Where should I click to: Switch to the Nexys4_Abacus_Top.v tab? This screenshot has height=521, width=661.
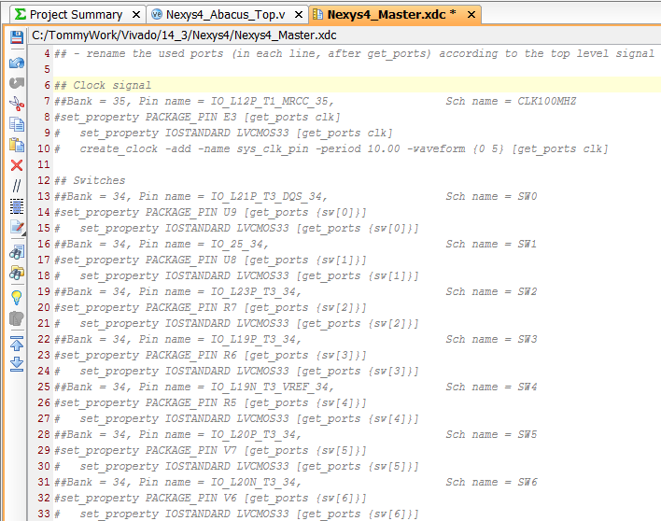click(x=226, y=15)
